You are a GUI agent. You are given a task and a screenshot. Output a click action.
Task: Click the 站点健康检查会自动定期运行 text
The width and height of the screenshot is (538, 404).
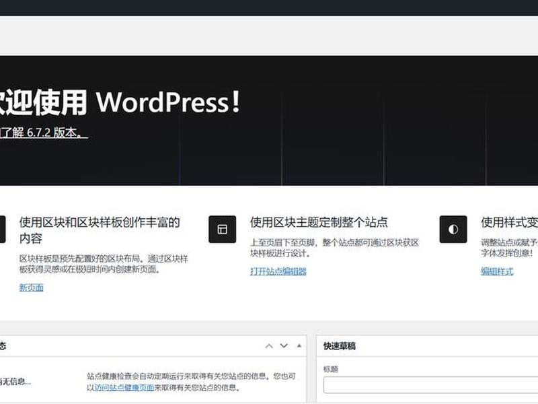click(x=192, y=382)
